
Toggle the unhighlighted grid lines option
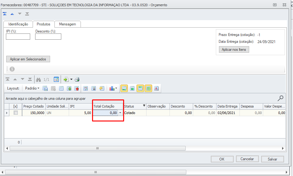tap(132, 89)
